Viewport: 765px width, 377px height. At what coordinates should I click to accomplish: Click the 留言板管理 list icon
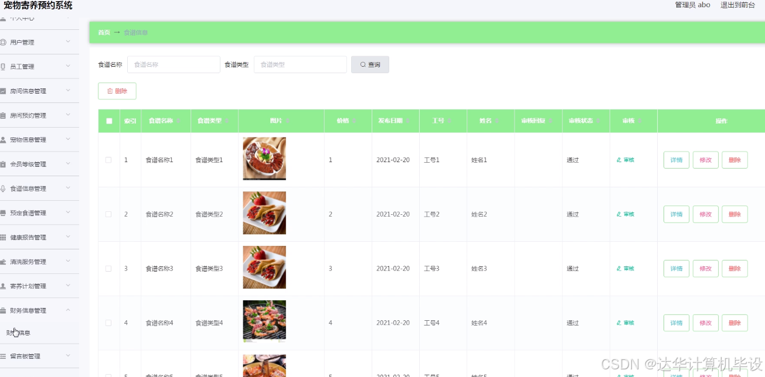(x=4, y=356)
